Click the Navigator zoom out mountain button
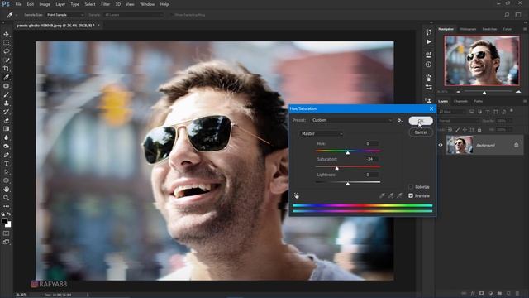Screen dimensions: 529x298 tap(458, 92)
